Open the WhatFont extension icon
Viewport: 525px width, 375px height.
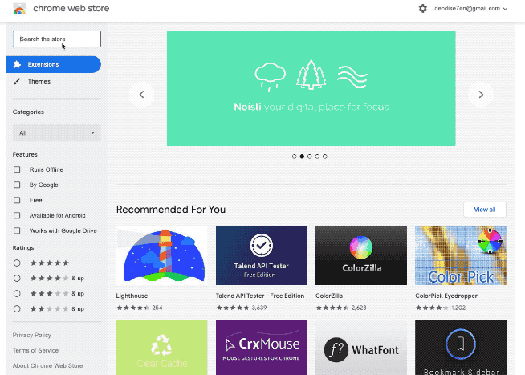[360, 348]
